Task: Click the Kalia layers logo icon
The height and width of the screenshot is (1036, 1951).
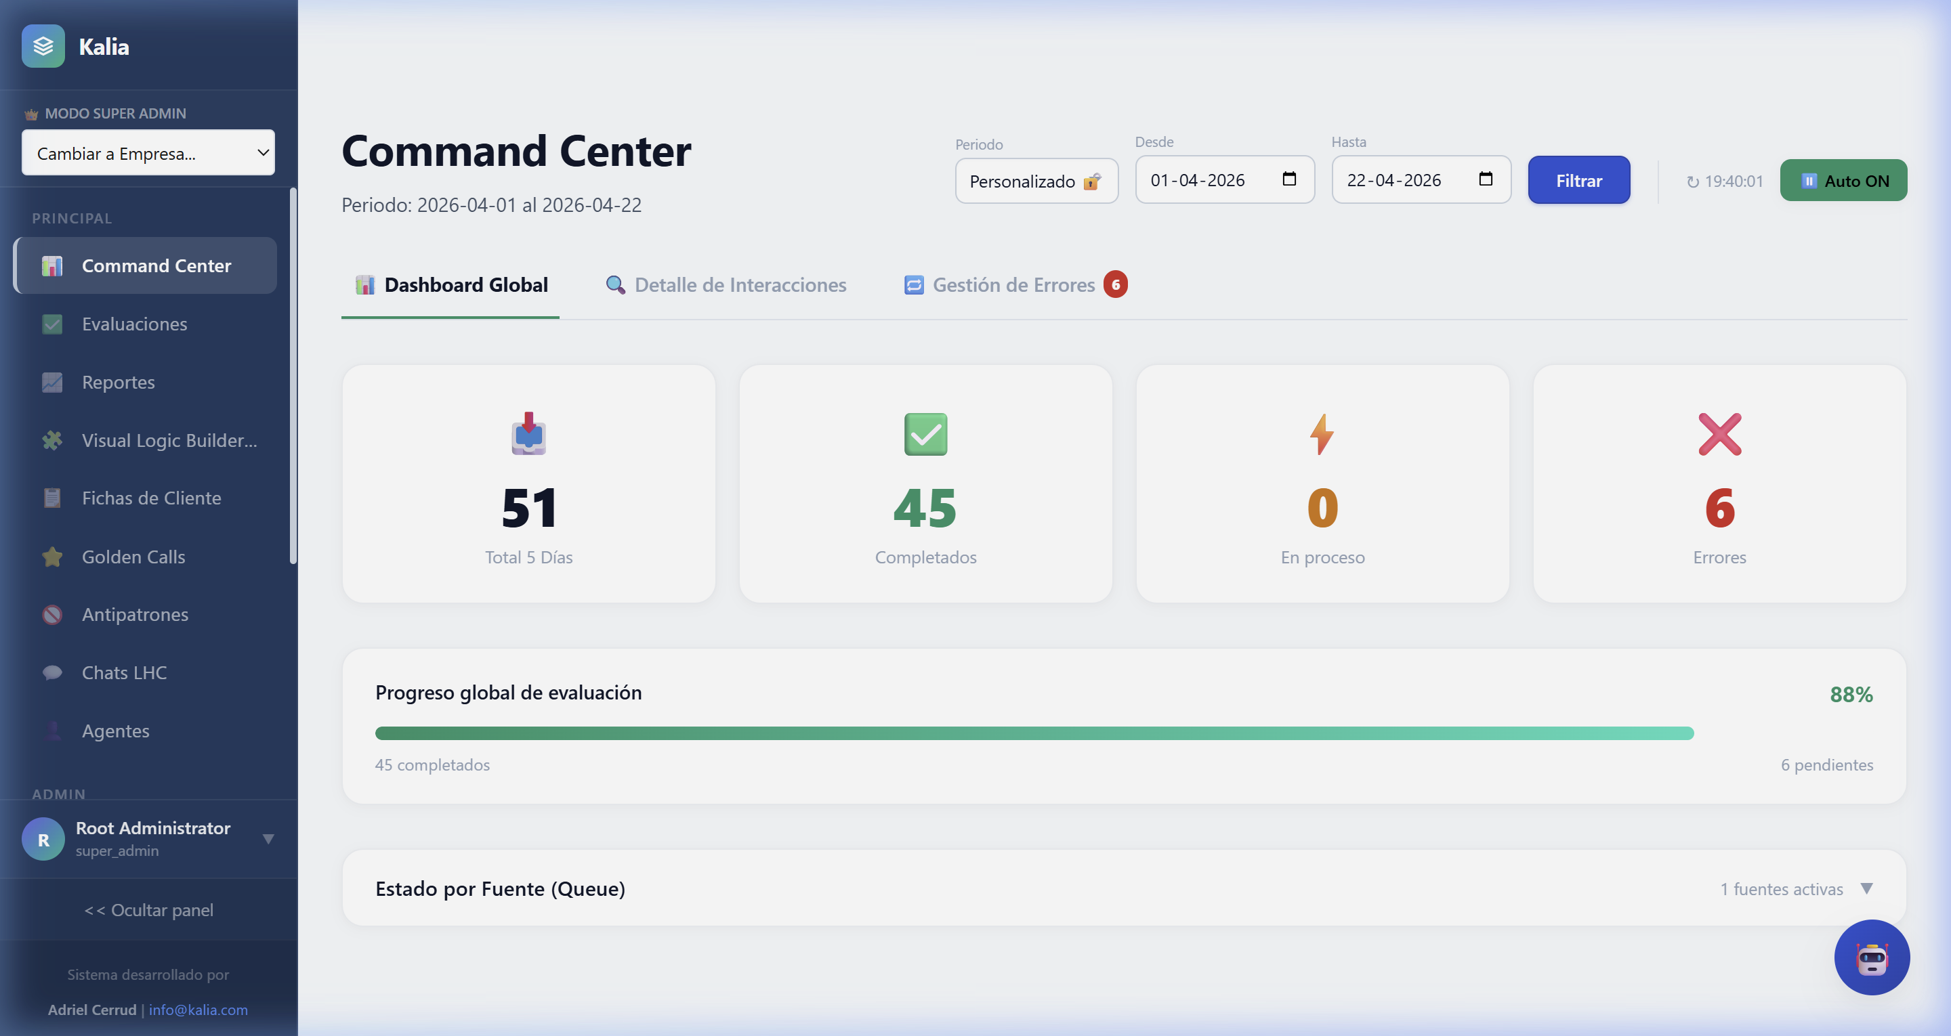Action: pyautogui.click(x=43, y=46)
